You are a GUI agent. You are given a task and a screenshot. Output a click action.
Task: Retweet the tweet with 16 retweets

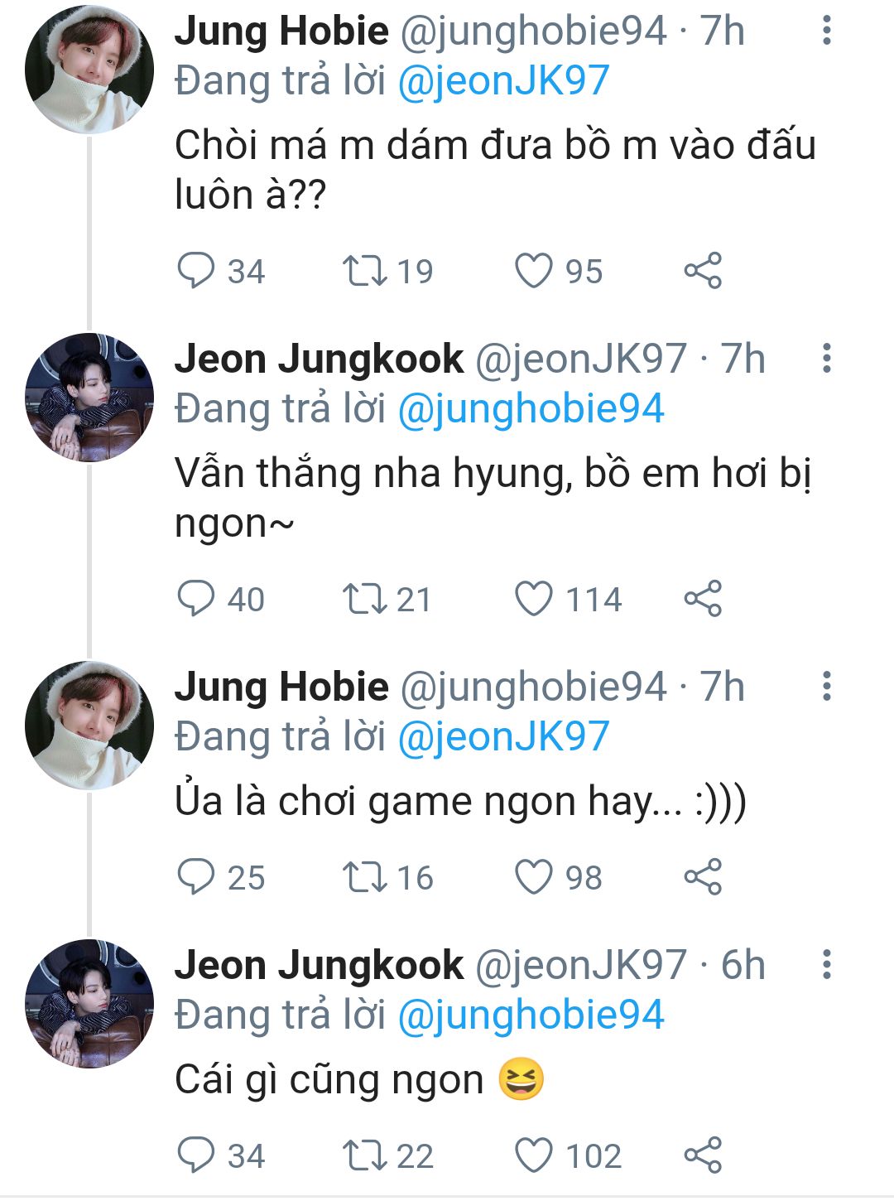coord(365,877)
